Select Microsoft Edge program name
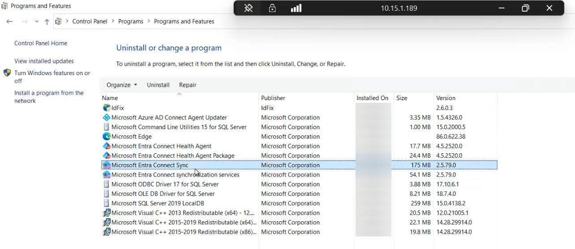This screenshot has height=249, width=575. [132, 136]
